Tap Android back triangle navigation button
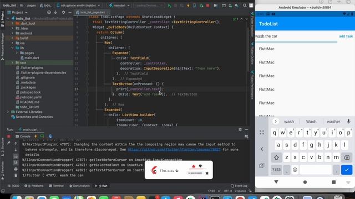The image size is (355, 199). 276,182
